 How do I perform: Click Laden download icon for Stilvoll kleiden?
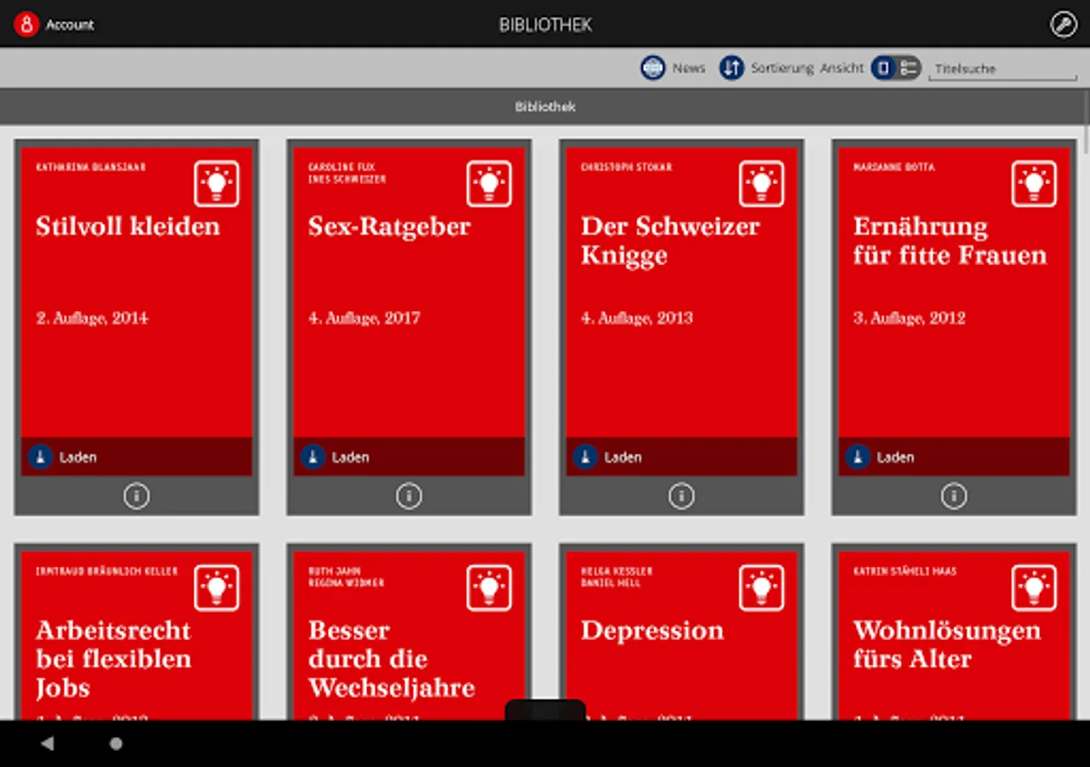[x=40, y=457]
